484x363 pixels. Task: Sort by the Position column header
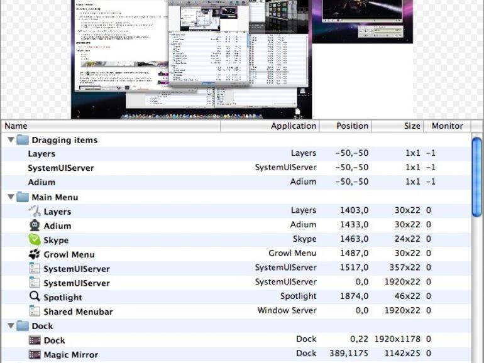[x=346, y=126]
